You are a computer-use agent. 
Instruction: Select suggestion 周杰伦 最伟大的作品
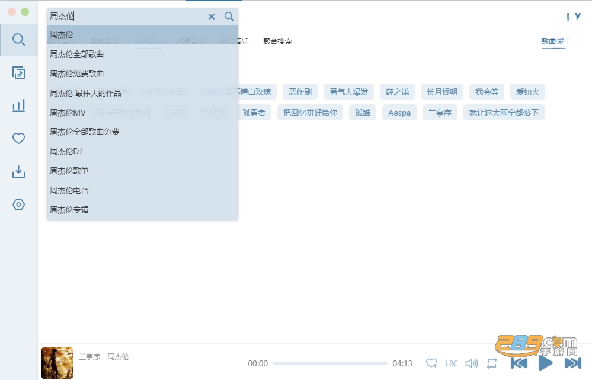142,93
